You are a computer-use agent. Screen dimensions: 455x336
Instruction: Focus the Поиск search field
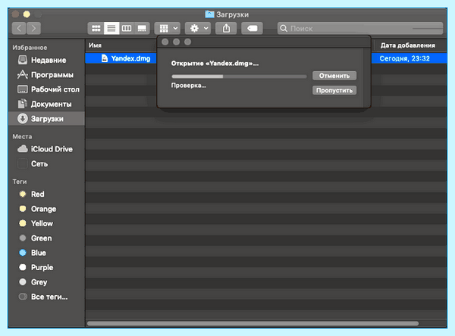click(360, 29)
